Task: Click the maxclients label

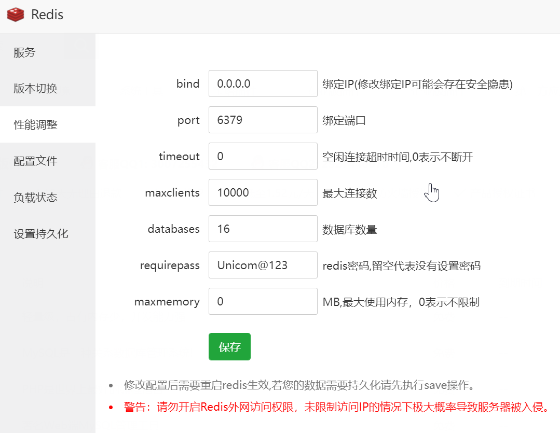Action: coord(172,193)
